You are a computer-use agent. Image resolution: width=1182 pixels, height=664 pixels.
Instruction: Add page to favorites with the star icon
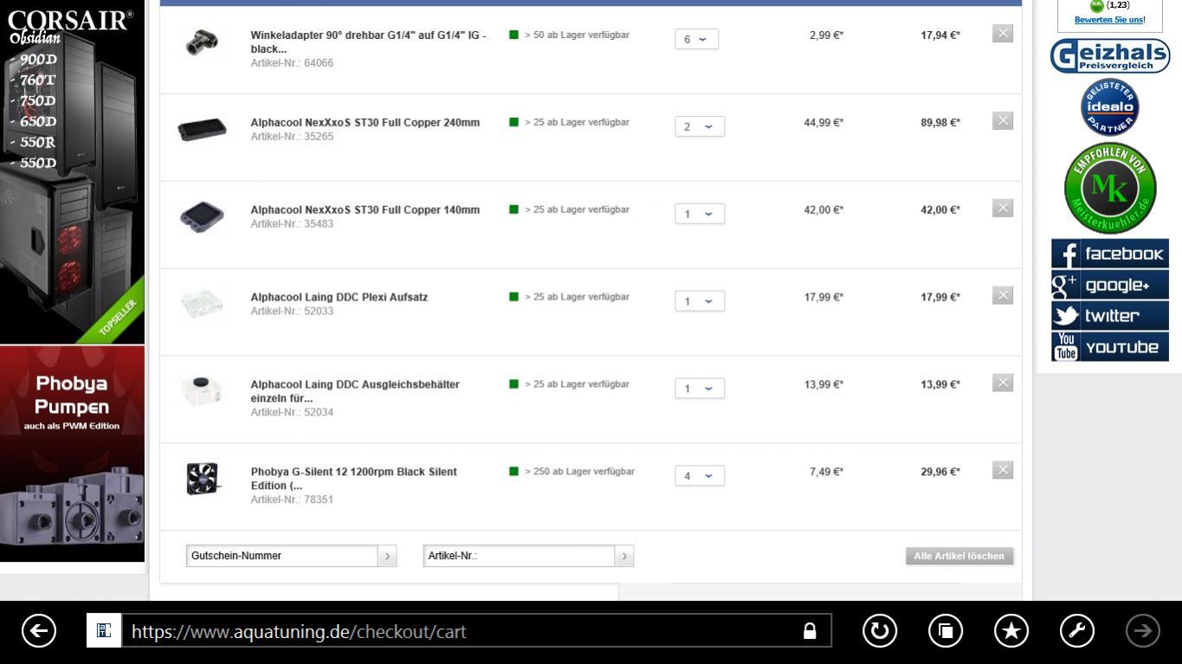1011,631
